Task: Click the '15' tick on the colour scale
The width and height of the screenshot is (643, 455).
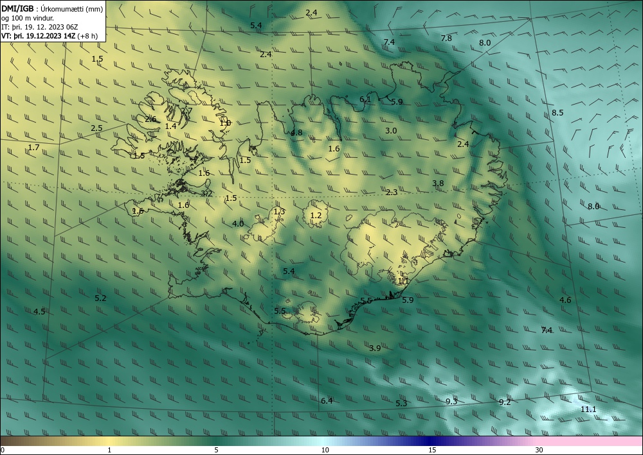Action: coord(432,450)
